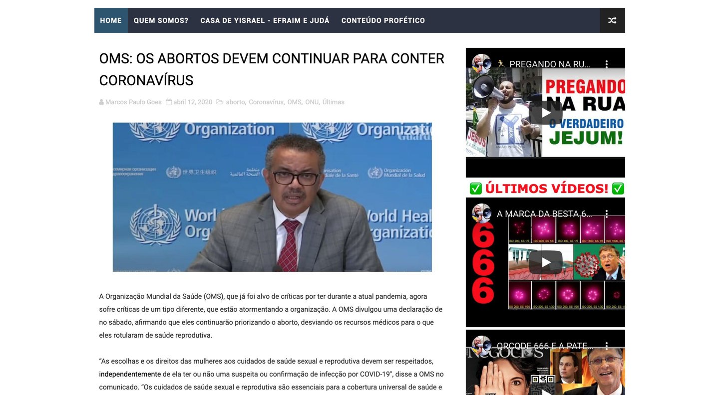
Task: Open the A MARCA DA BESTA 6... video title
Action: (545, 213)
